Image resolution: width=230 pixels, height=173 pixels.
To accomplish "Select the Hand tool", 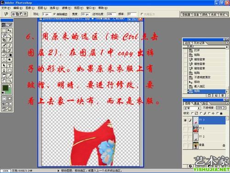I will (4, 81).
